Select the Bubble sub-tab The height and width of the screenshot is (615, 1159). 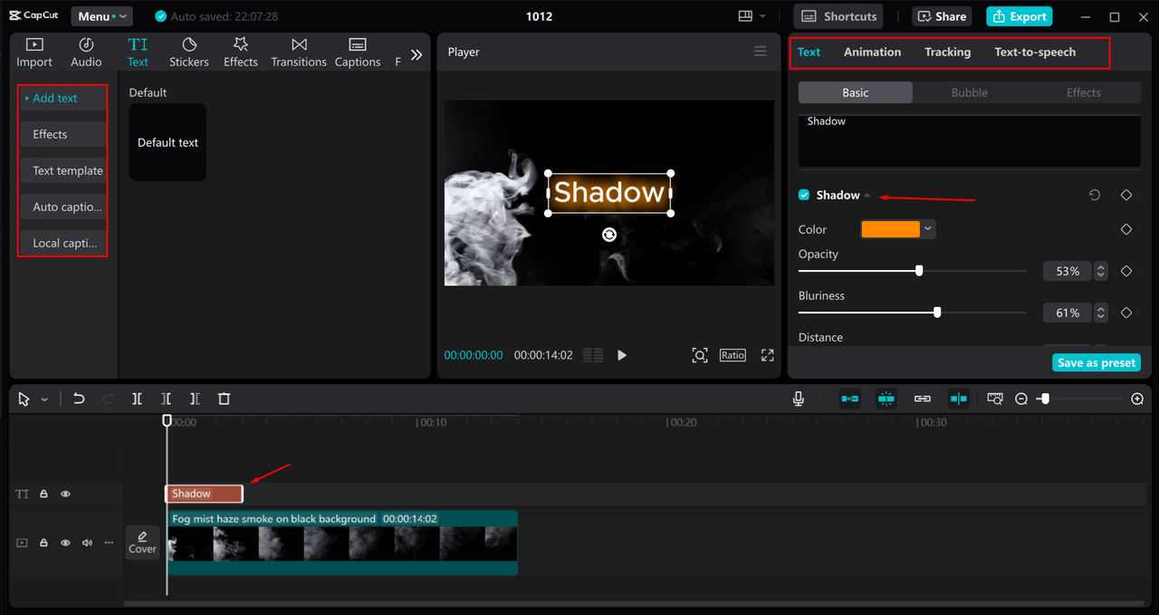click(x=969, y=92)
